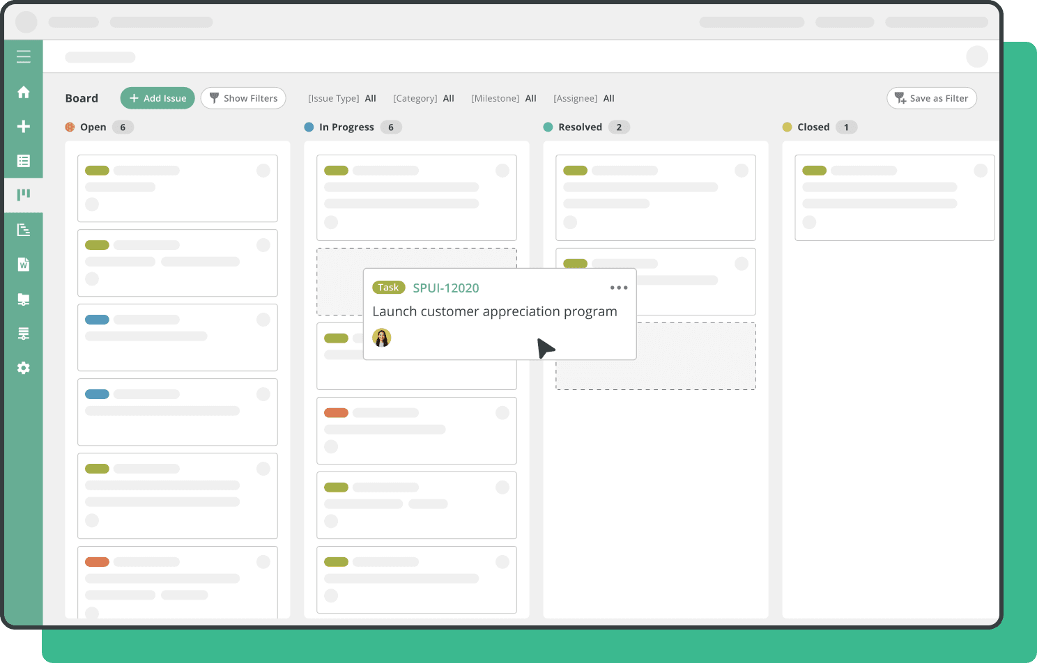
Task: Click the Add Issue button
Action: 158,98
